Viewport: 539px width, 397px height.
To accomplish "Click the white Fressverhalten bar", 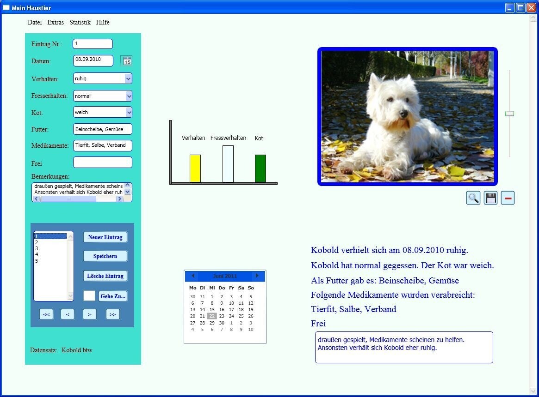I will 228,164.
